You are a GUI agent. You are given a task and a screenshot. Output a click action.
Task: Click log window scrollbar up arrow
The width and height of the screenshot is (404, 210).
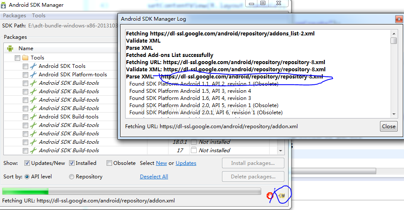(x=393, y=34)
